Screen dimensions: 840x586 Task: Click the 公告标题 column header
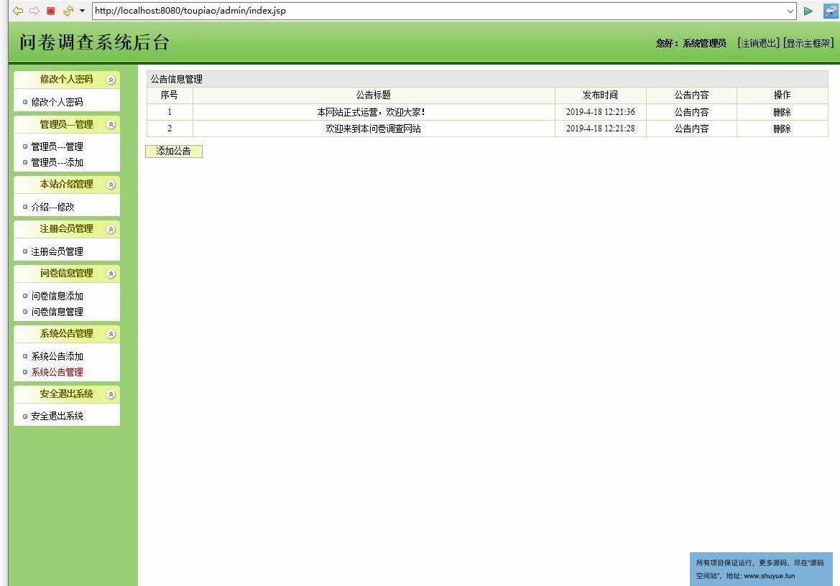374,95
